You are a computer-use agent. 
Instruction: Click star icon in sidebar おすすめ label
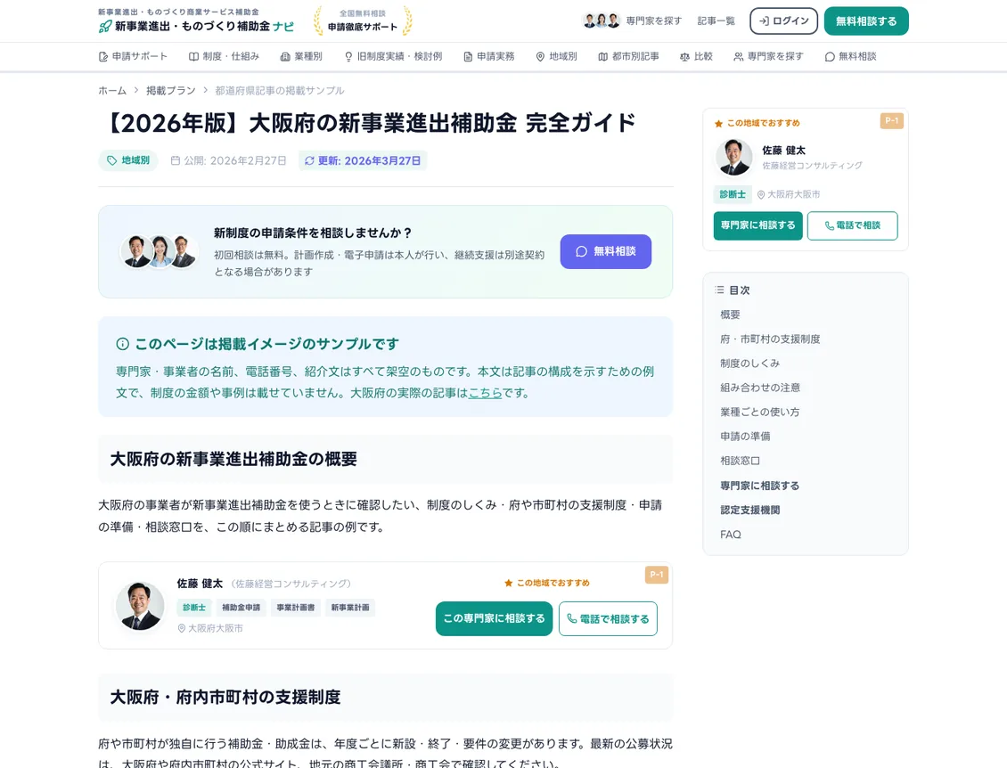tap(718, 123)
